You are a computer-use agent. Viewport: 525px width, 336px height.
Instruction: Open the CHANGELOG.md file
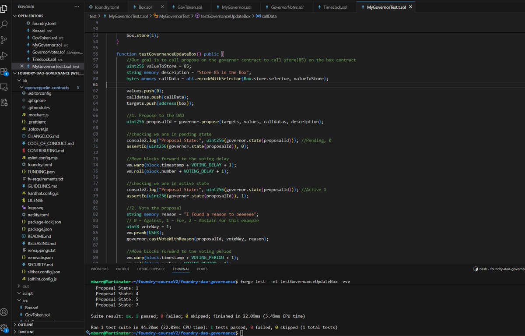(x=43, y=136)
